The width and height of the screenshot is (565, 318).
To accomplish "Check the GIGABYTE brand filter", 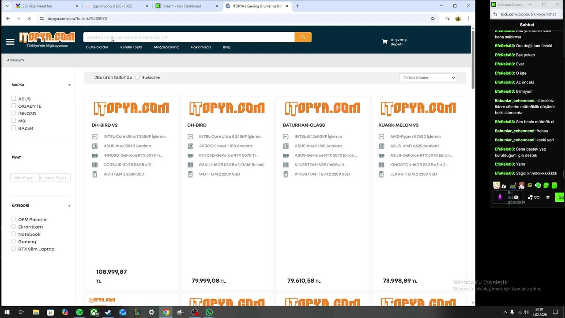I will [x=14, y=106].
